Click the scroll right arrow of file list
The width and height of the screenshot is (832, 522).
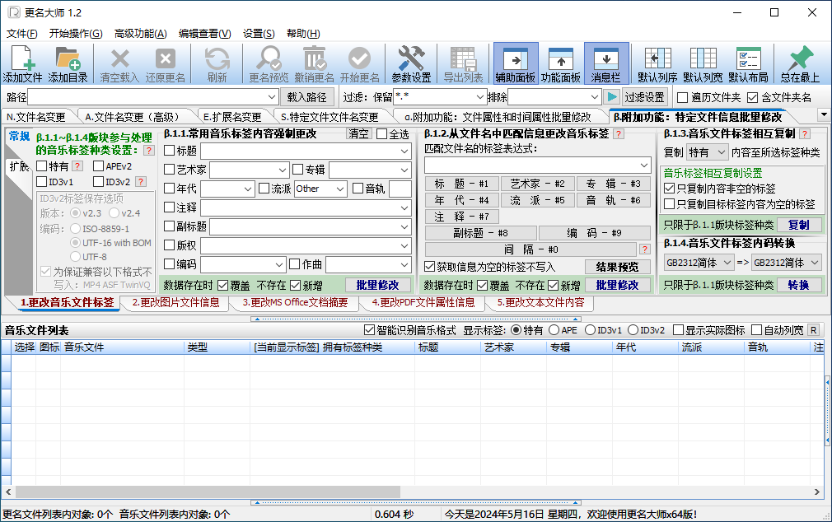pyautogui.click(x=816, y=492)
